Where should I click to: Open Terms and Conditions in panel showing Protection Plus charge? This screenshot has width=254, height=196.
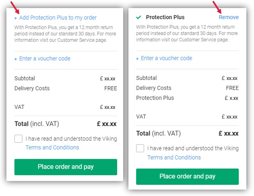tap(174, 157)
